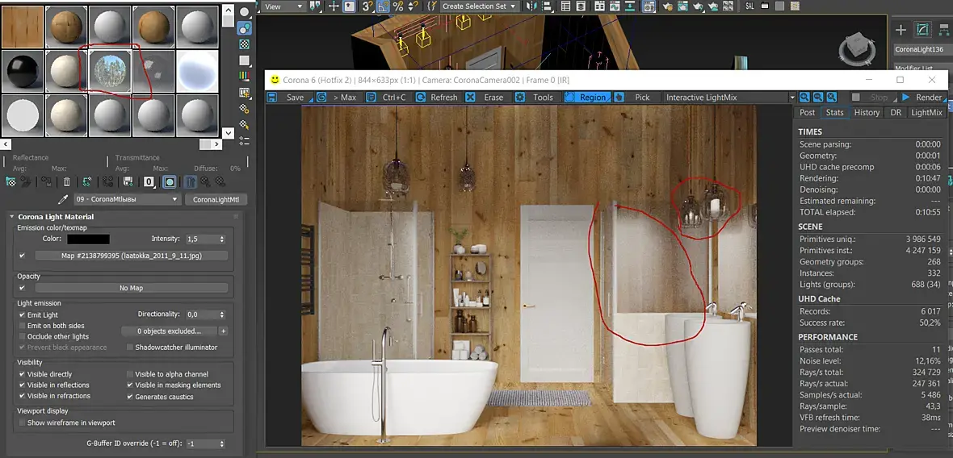Toggle Percent Snap icon
Viewport: 953px width, 458px height.
tap(398, 6)
